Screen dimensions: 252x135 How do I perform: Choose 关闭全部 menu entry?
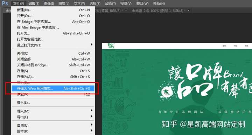53,59
